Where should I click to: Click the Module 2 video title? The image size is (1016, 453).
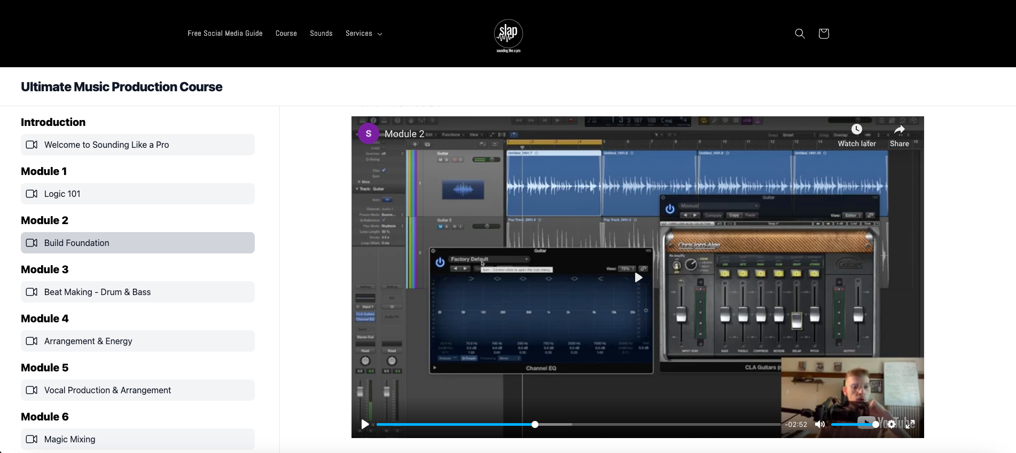tap(404, 134)
